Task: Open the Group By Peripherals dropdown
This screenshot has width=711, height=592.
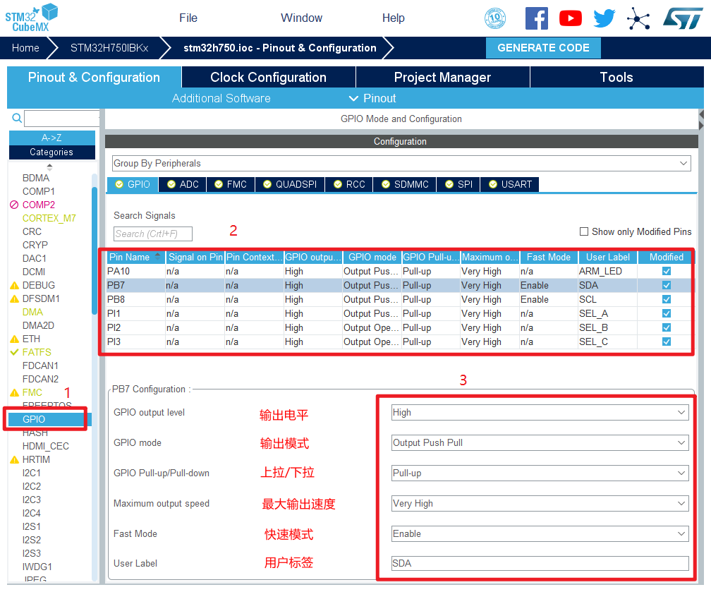Action: 401,163
